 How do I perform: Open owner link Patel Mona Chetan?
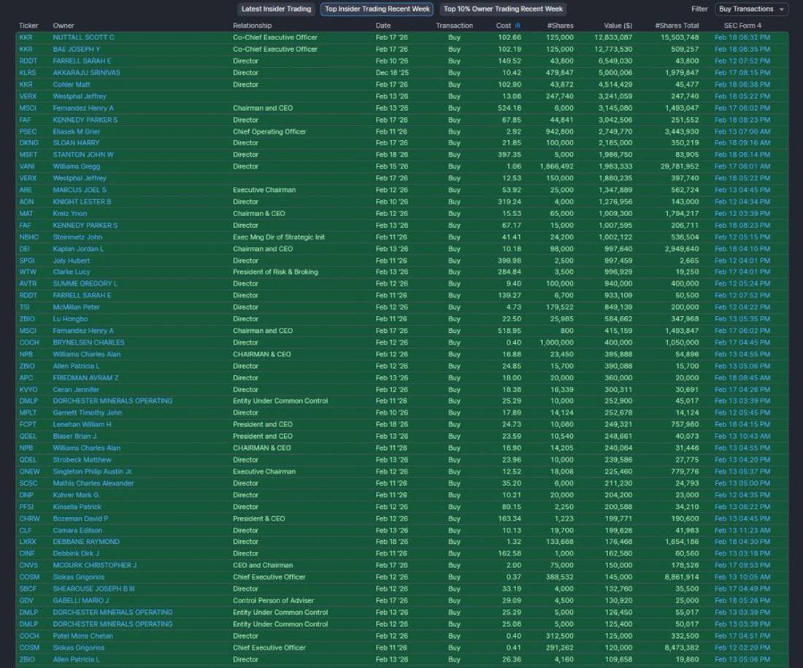tap(83, 636)
